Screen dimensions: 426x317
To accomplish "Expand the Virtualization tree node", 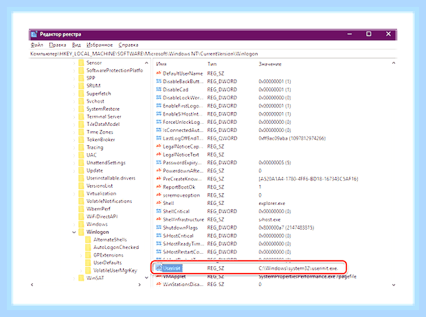I will coord(74,194).
